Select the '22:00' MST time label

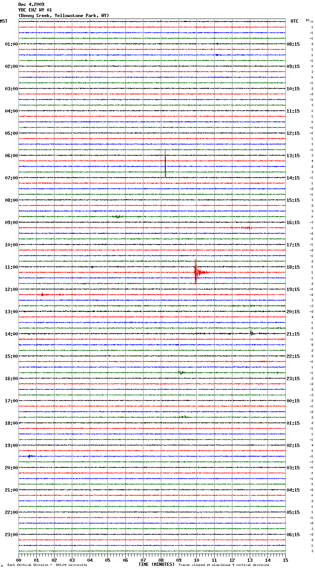(11, 512)
